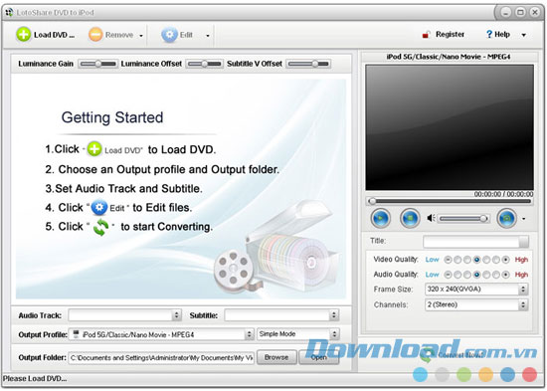Click Open to view the output folder

318,357
